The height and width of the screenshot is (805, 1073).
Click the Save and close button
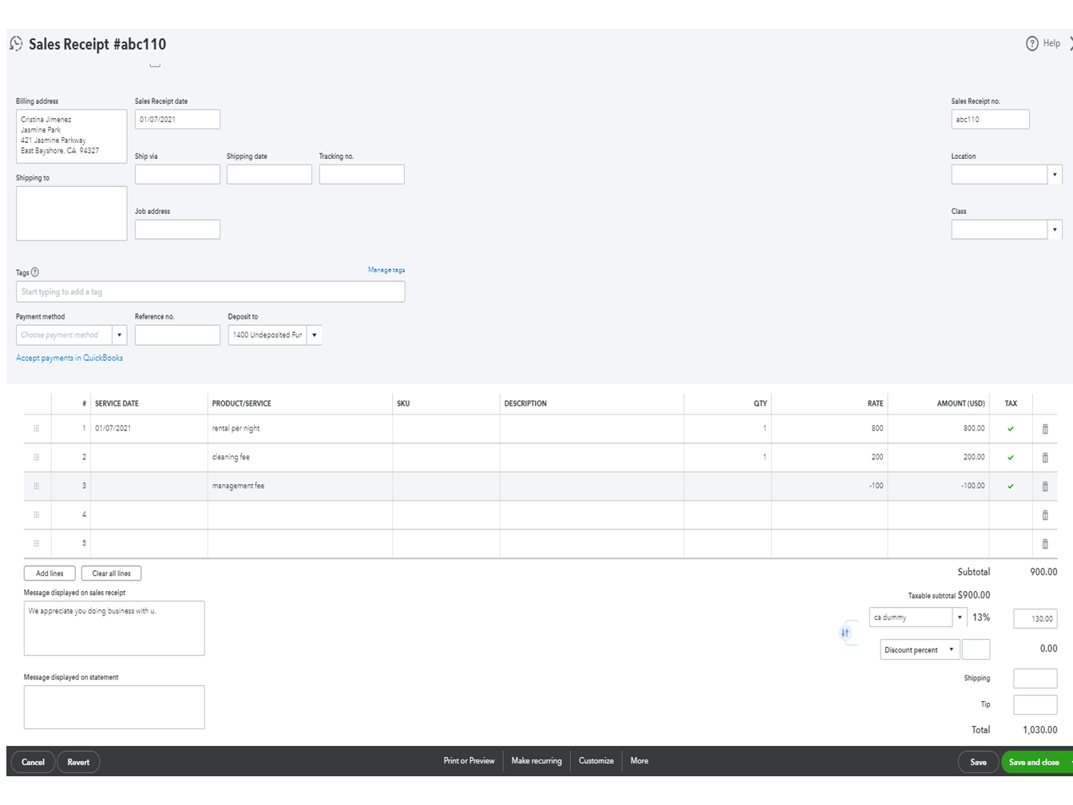1034,763
